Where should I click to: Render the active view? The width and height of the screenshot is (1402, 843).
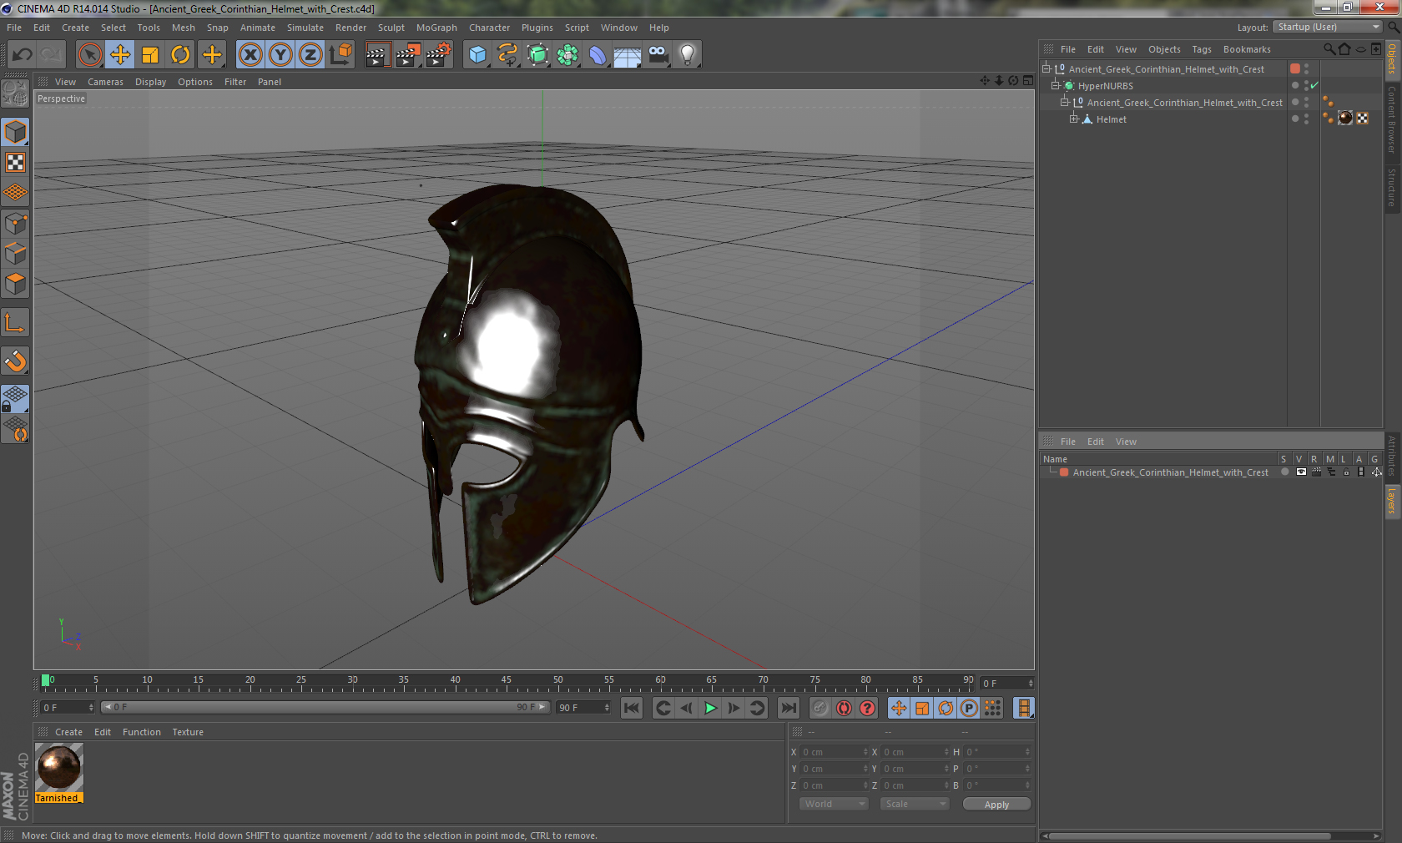click(x=377, y=55)
